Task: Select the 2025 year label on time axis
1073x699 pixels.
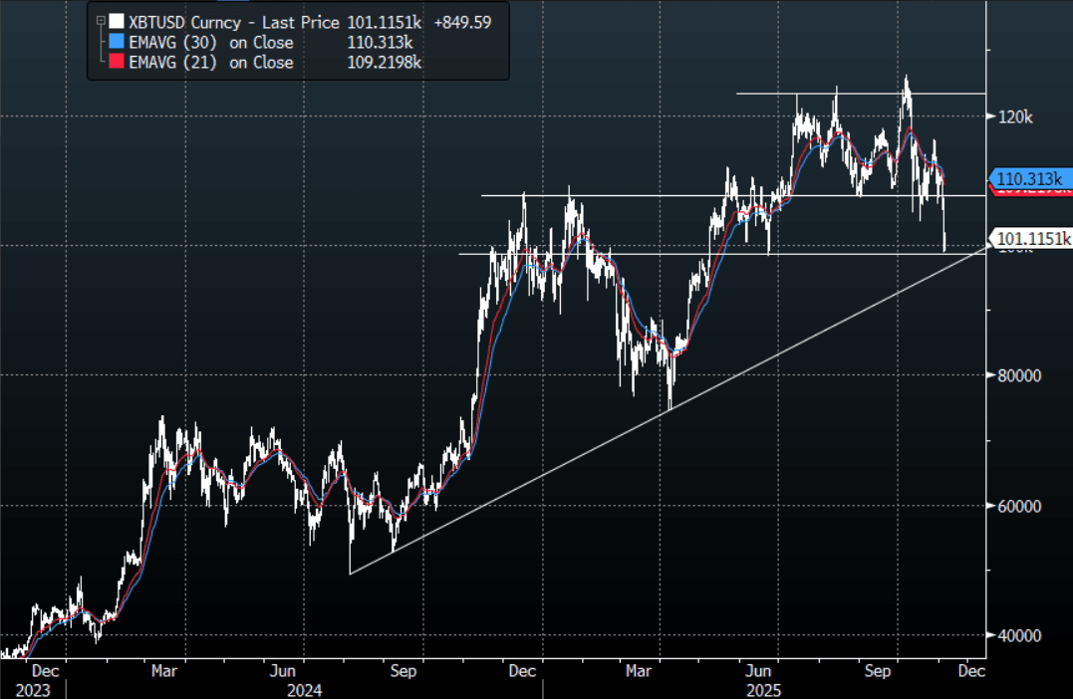Action: [763, 689]
